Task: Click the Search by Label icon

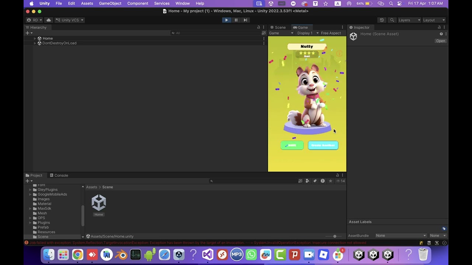Action: coord(315,181)
